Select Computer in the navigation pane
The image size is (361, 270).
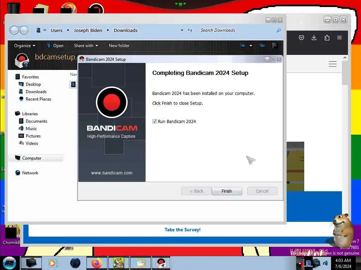coord(36,158)
